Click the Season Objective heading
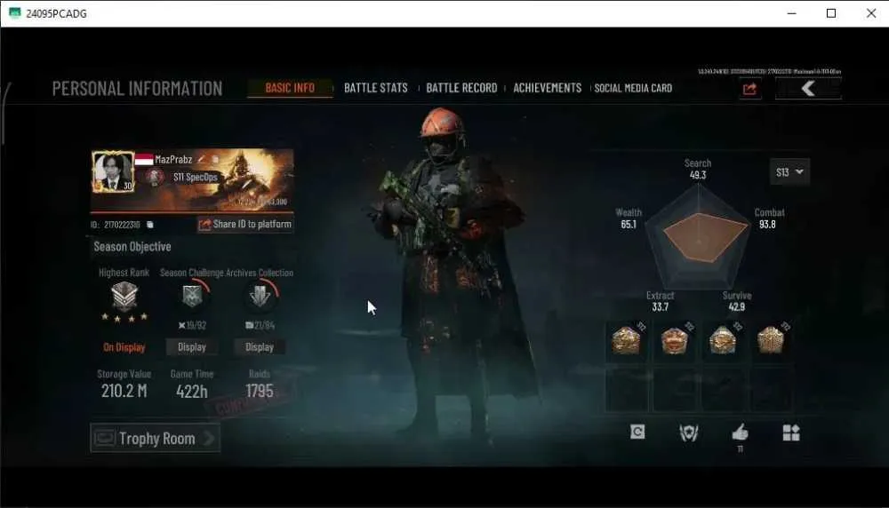This screenshot has width=889, height=508. [132, 247]
